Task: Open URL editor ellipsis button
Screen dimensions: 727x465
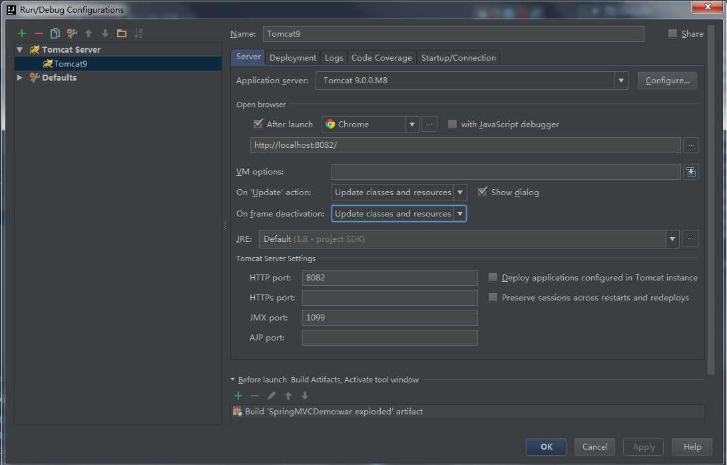Action: [x=691, y=145]
